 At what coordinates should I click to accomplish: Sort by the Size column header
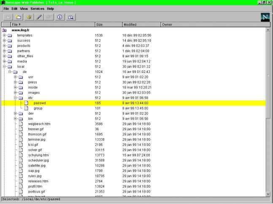tap(108, 24)
